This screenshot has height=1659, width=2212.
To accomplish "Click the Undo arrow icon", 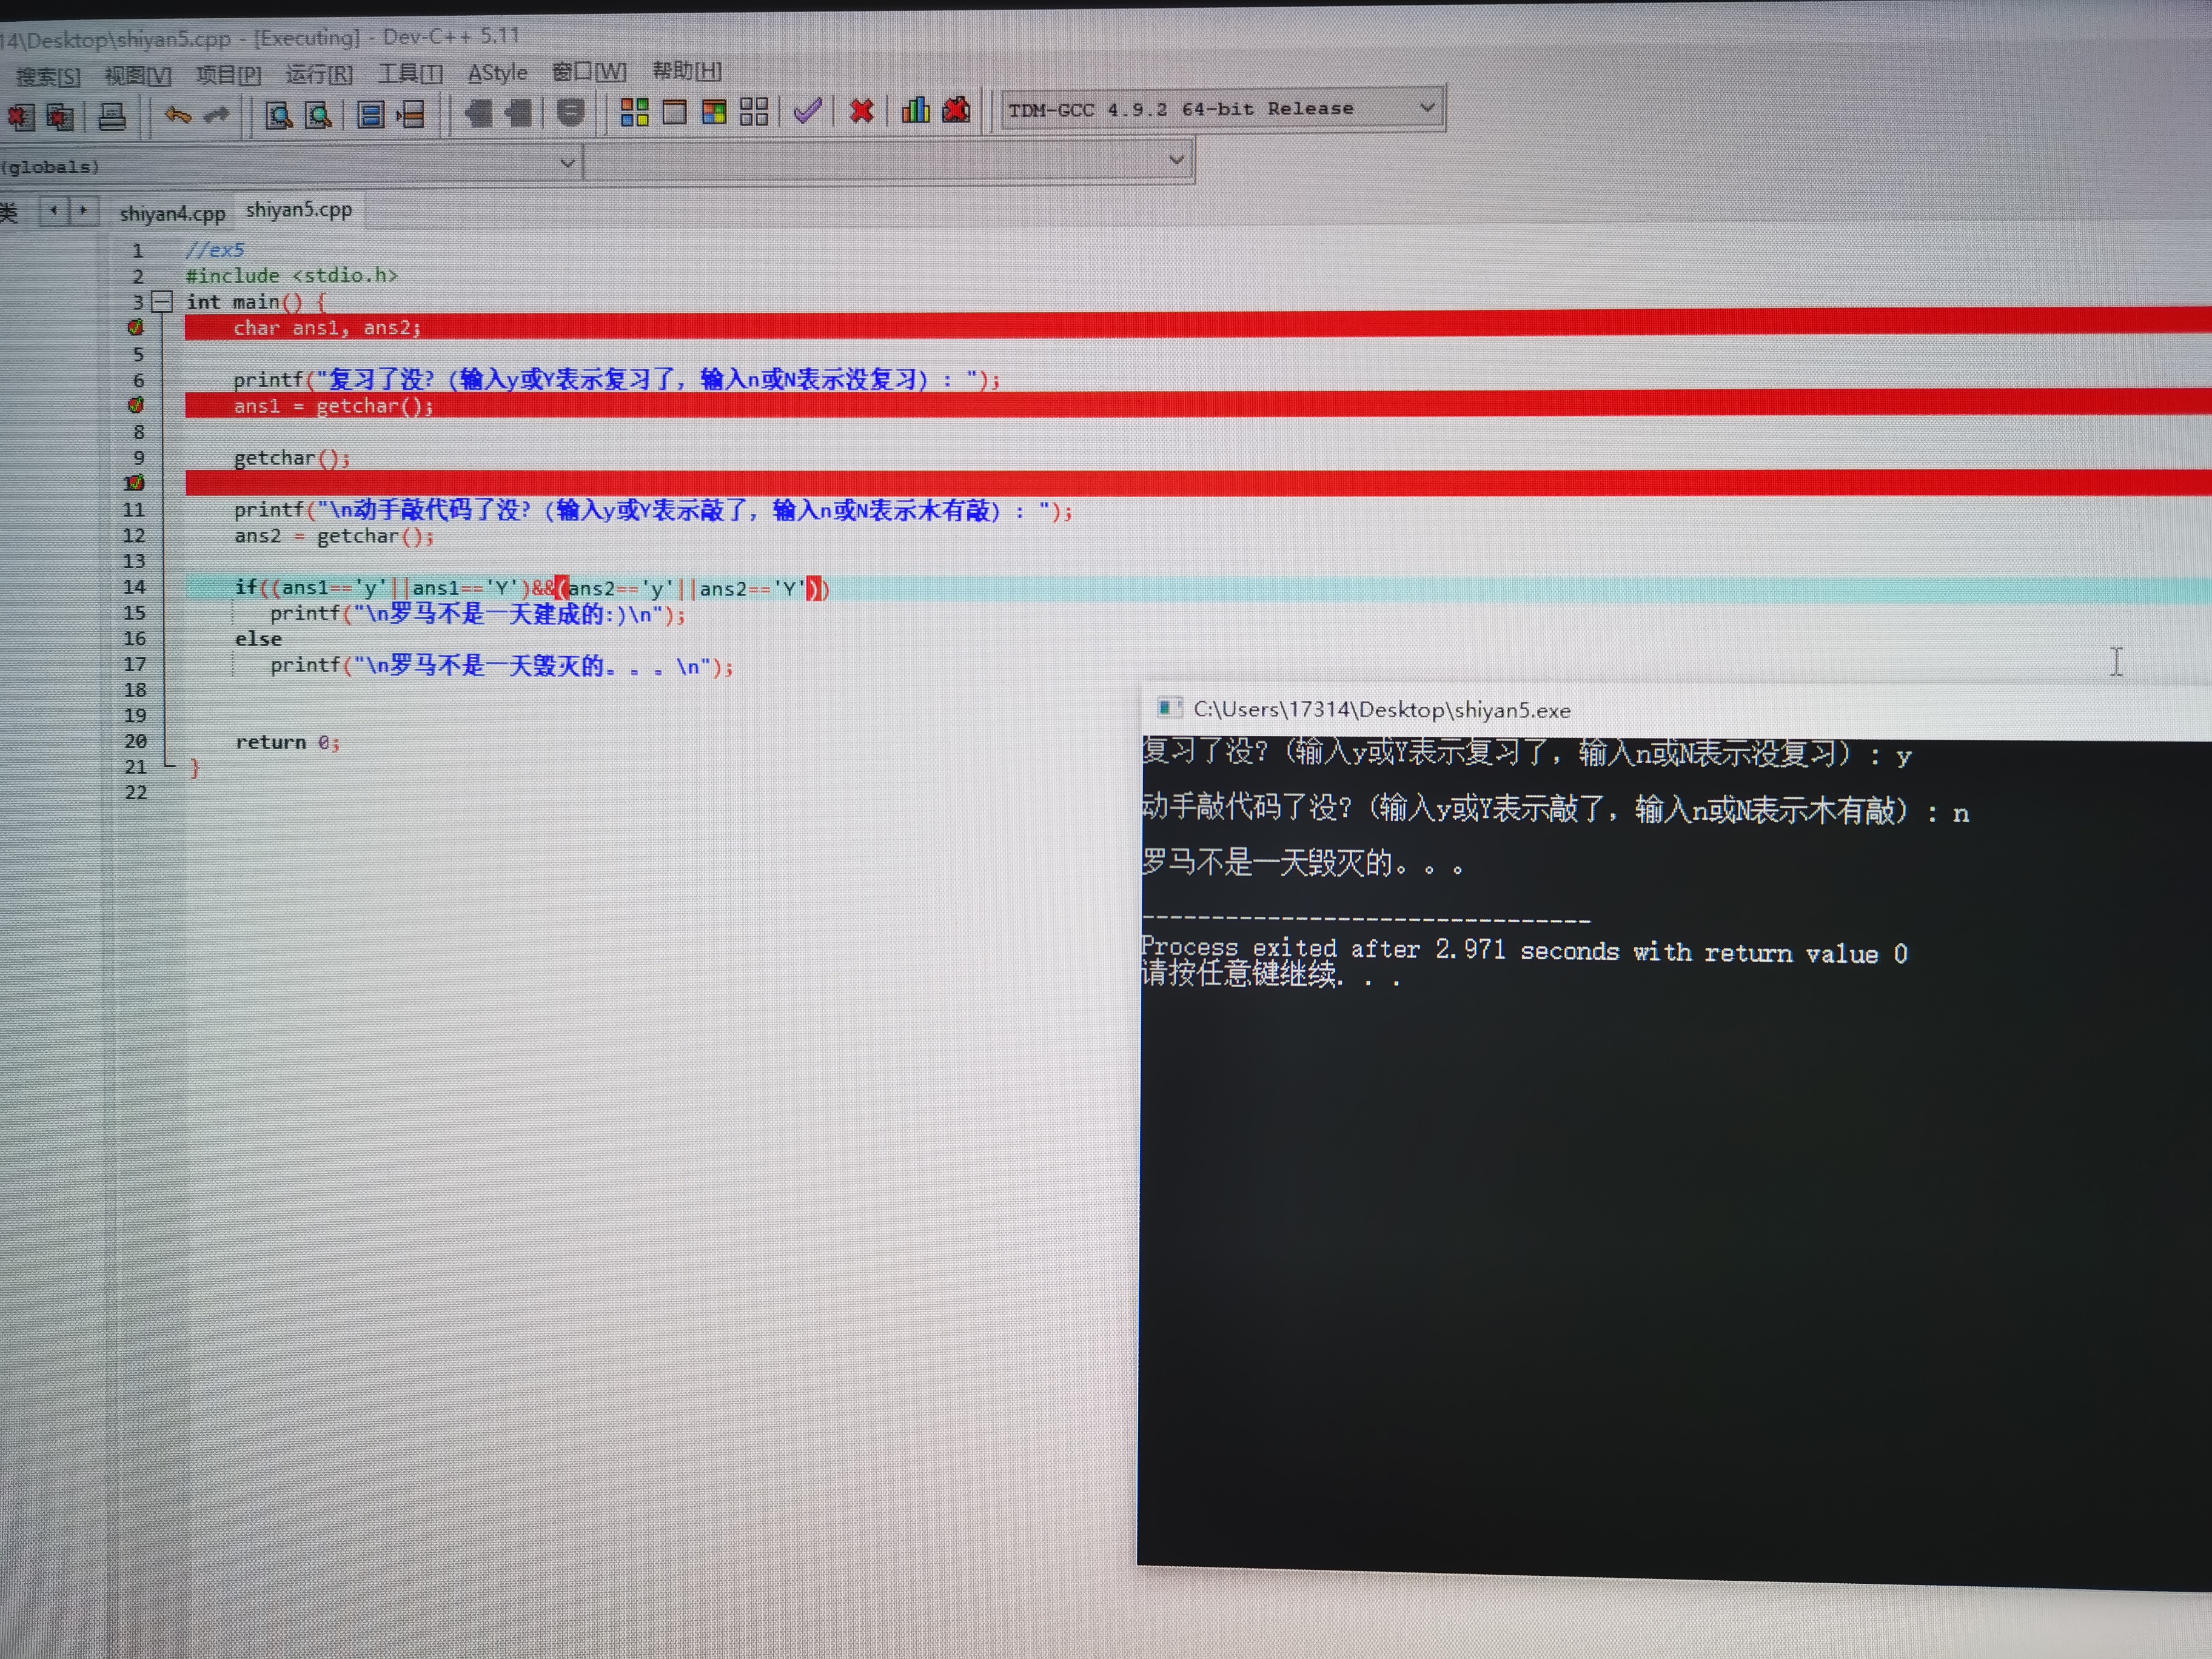I will (x=178, y=115).
